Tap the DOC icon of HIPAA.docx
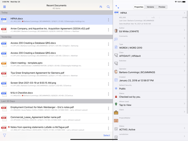 pyautogui.click(x=4, y=20)
